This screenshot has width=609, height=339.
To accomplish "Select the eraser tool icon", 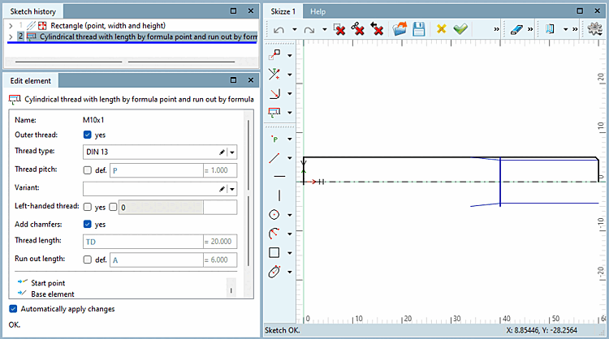I will click(516, 29).
